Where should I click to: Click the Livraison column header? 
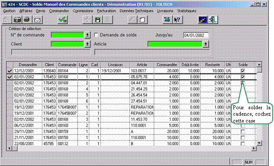click(x=115, y=65)
